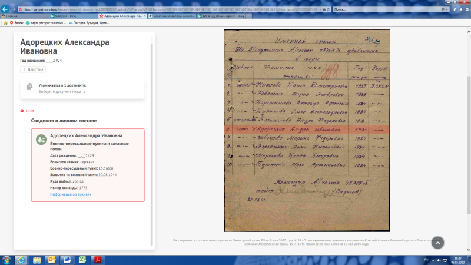Open 'Информация об архиве+' link
This screenshot has height=265, width=471.
71,194
